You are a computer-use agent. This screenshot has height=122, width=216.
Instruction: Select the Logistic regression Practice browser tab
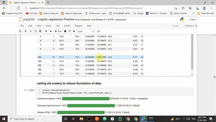pyautogui.click(x=26, y=2)
